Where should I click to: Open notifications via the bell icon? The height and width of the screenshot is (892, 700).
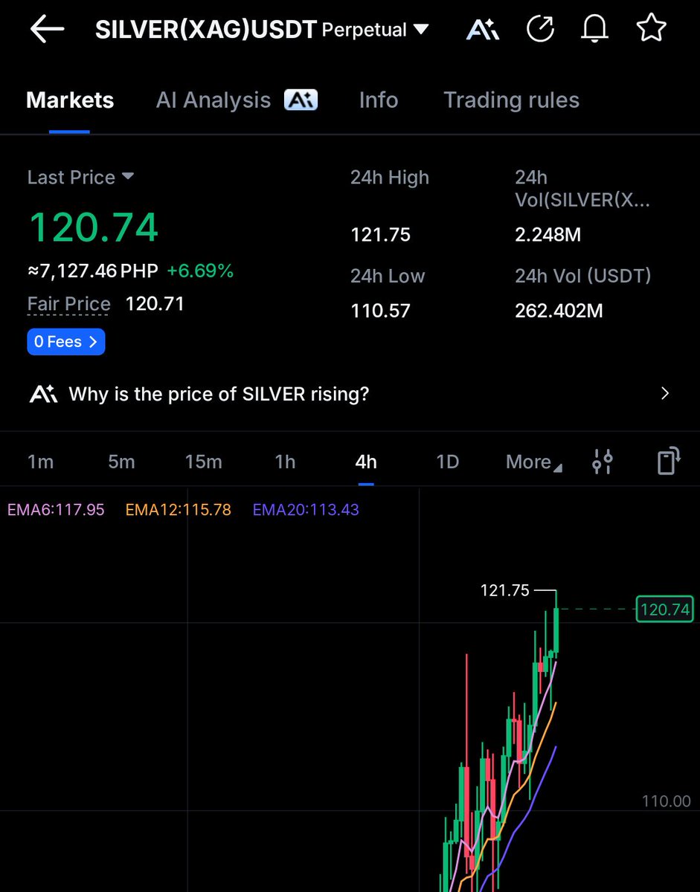coord(594,28)
